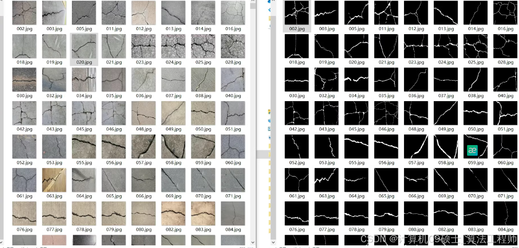The image size is (519, 248).
Task: Pick mask thumbnail 057.jpg in right window
Action: (416, 146)
